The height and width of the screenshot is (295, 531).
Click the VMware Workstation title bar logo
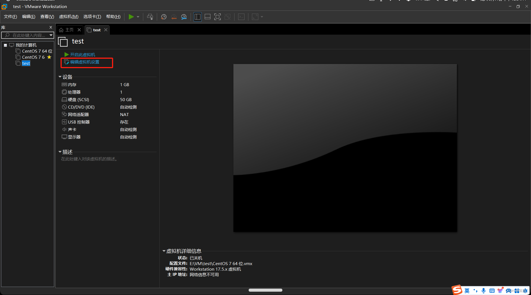pyautogui.click(x=4, y=6)
